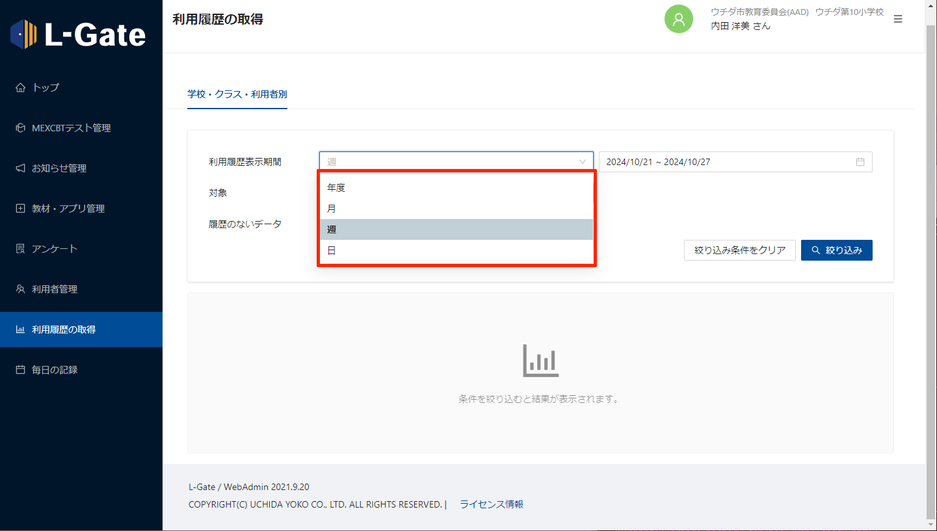Screen dimensions: 937x531
Task: Choose 月 in the period dropdown list
Action: click(x=332, y=209)
